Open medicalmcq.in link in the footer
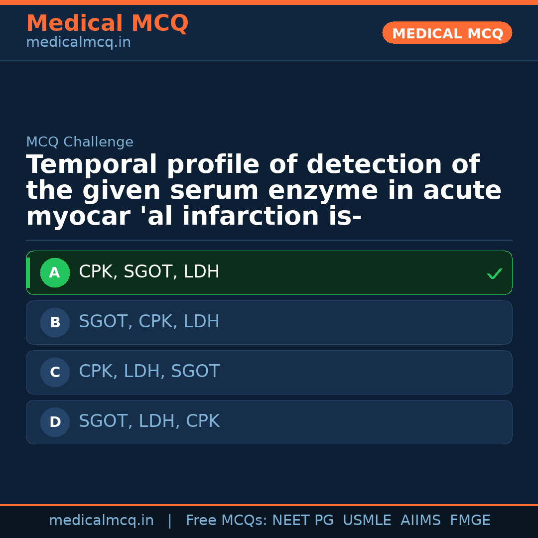Image resolution: width=538 pixels, height=538 pixels. tap(101, 521)
